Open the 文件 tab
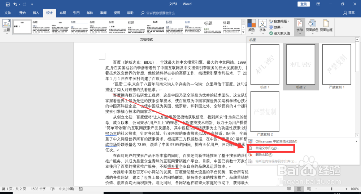 coord(8,13)
